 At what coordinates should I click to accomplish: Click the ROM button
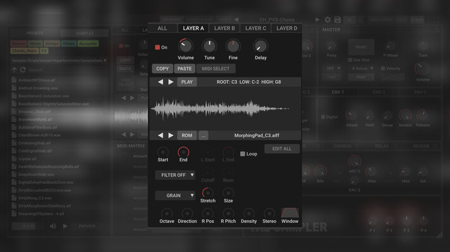click(x=187, y=135)
